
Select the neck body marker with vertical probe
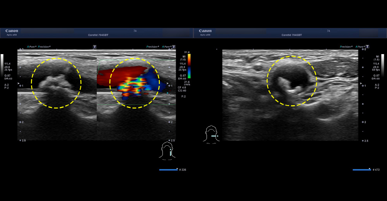pyautogui.click(x=166, y=150)
